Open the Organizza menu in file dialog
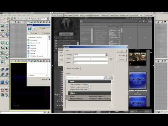Image resolution: width=168 pixels, height=126 pixels. [35, 33]
